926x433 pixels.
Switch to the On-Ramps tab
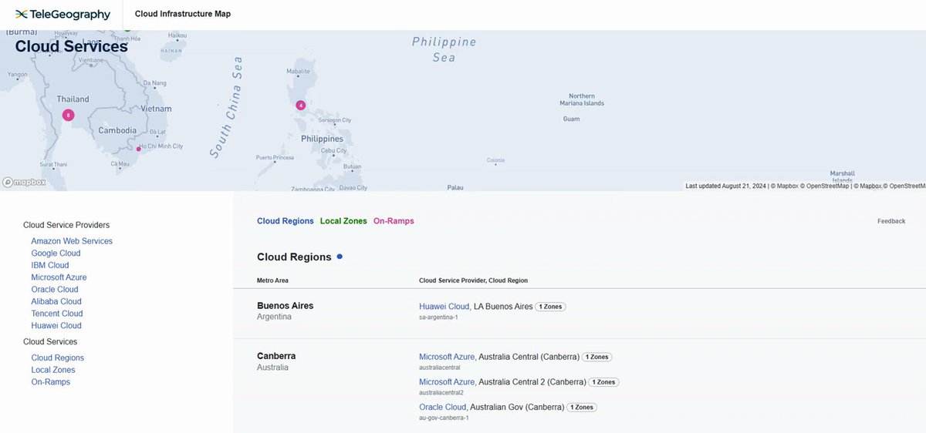pyautogui.click(x=394, y=221)
